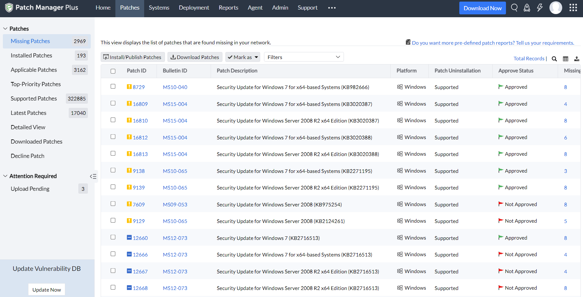
Task: Open the nine-dot apps grid icon
Action: (573, 8)
